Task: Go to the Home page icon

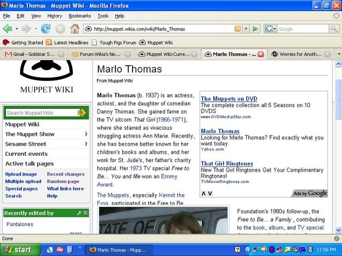Action: tap(75, 29)
